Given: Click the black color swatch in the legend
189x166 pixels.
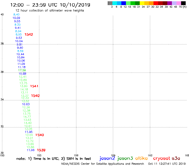Looking at the screenshot, I should point(183,3).
